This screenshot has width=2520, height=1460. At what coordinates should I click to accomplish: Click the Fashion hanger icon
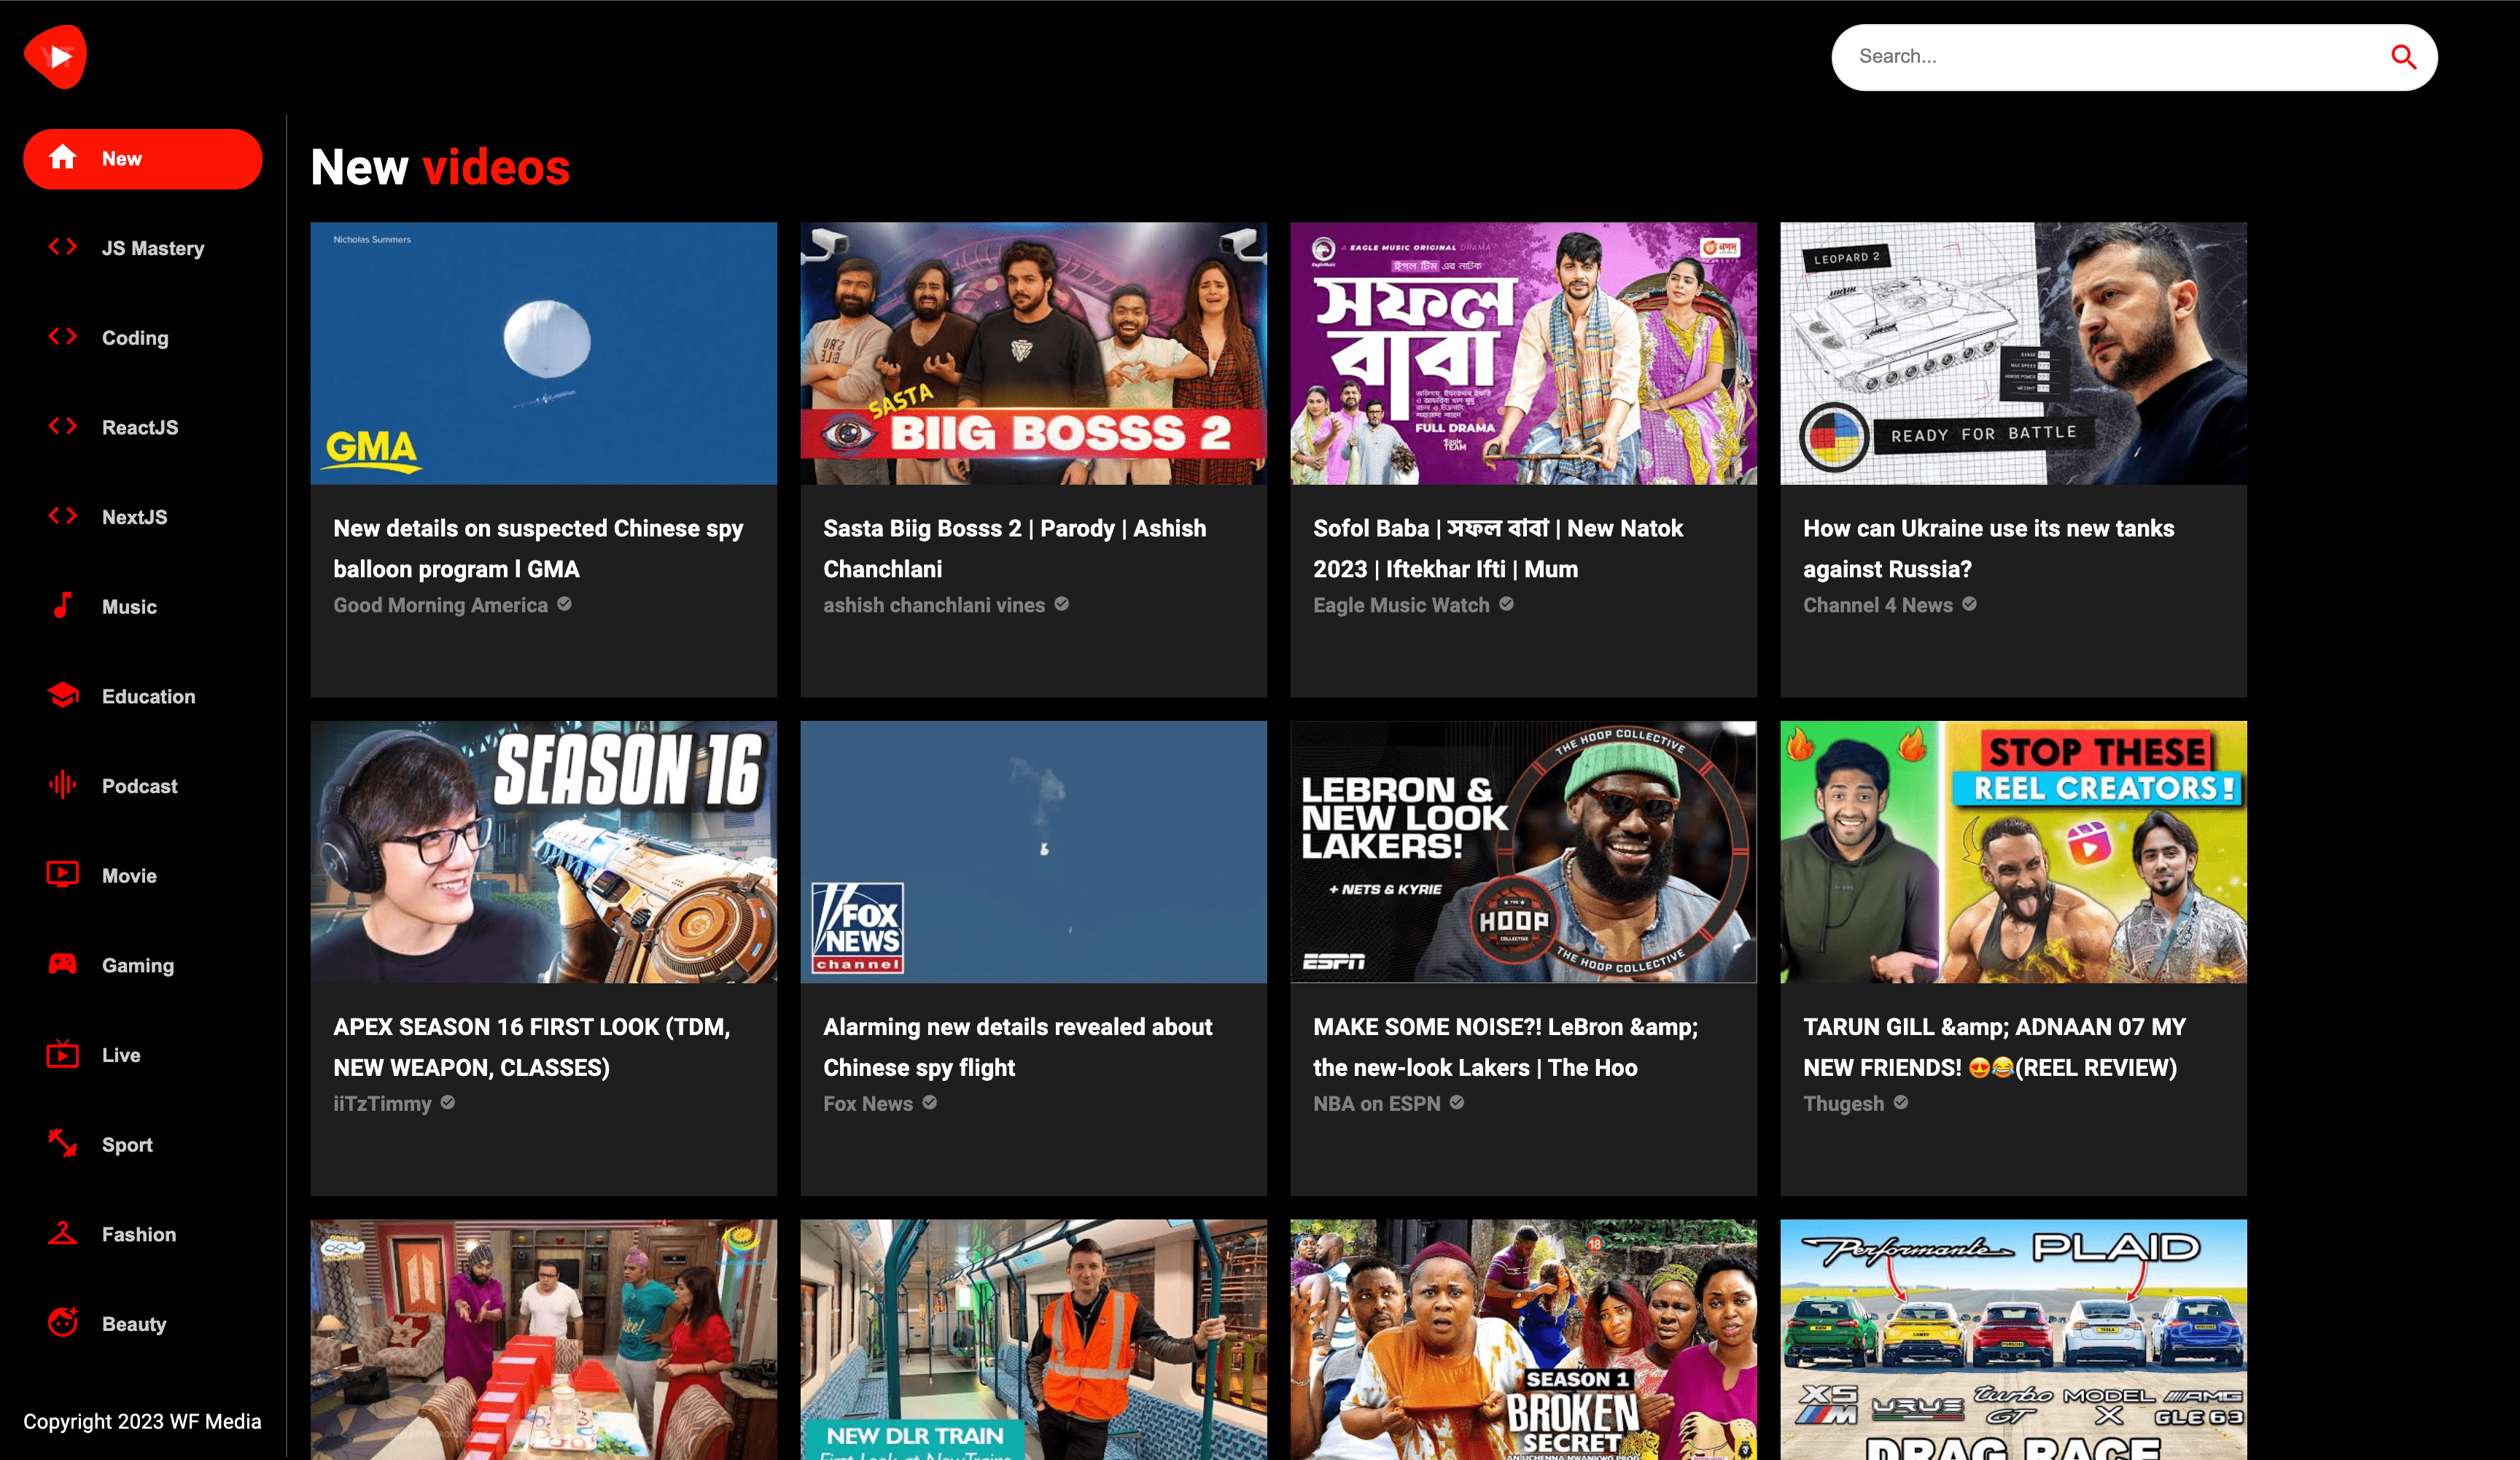pos(63,1233)
